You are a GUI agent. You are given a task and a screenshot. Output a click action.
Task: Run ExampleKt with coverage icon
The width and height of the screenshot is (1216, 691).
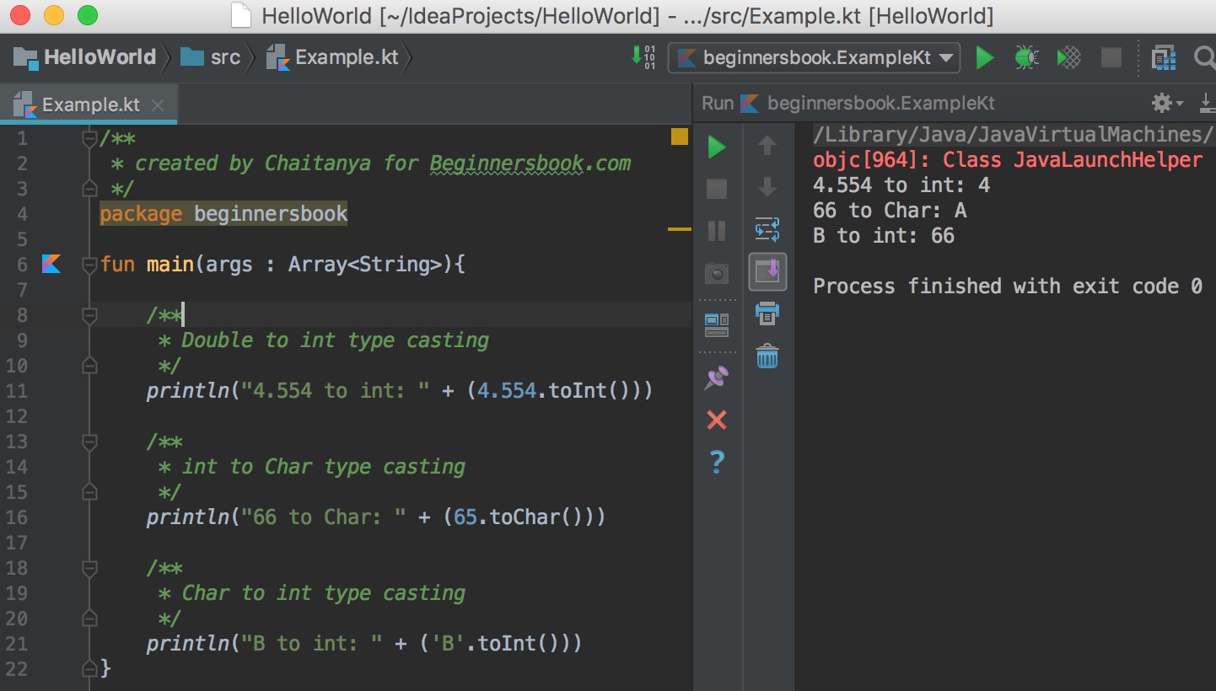[1068, 57]
